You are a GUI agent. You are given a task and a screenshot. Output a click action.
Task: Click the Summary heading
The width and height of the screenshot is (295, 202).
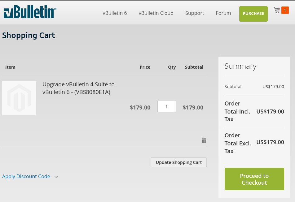point(240,66)
